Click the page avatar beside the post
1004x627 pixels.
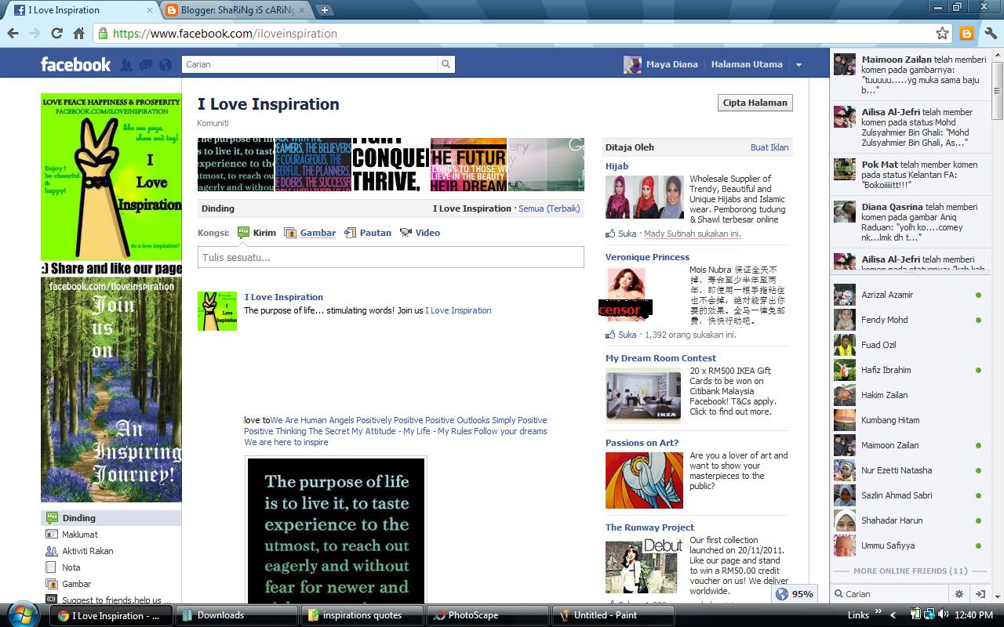pyautogui.click(x=217, y=311)
